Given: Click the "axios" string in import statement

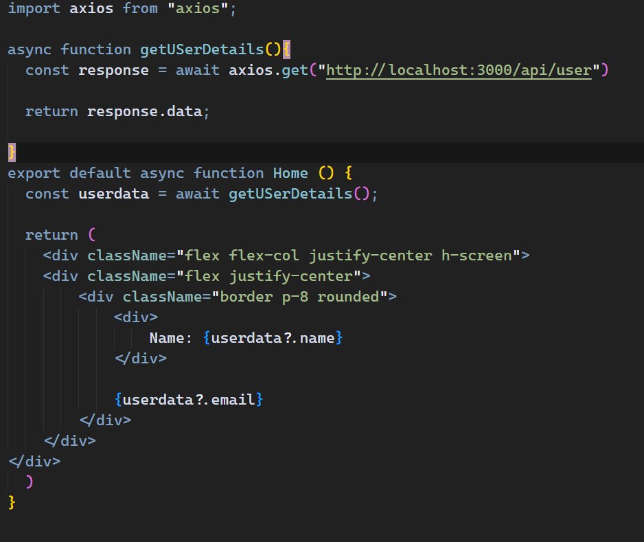Looking at the screenshot, I should pos(198,8).
